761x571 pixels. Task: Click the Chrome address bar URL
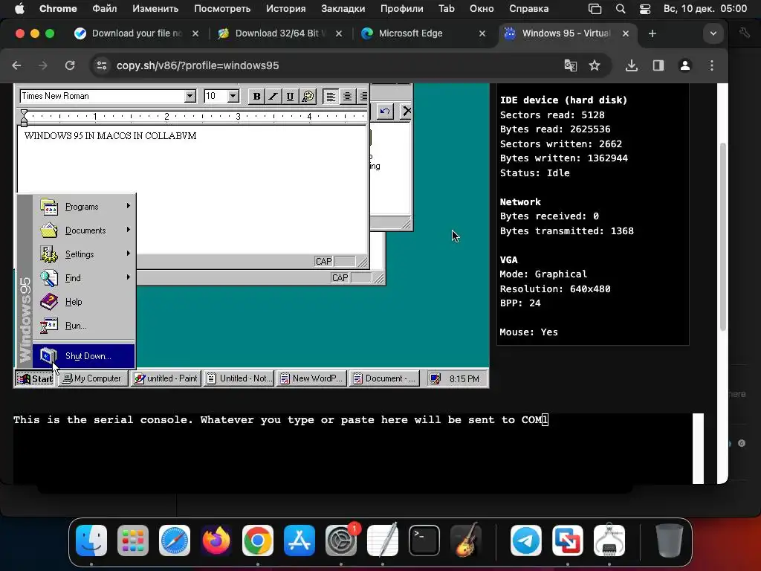click(198, 65)
